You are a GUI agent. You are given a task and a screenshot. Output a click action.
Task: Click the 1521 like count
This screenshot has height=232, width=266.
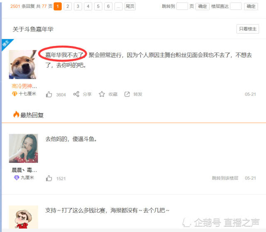[x=61, y=179]
